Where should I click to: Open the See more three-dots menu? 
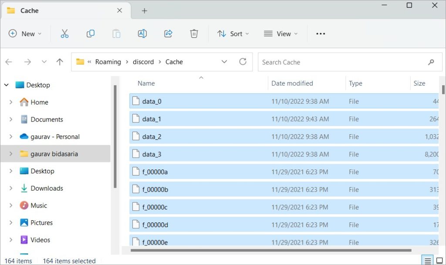pos(321,34)
